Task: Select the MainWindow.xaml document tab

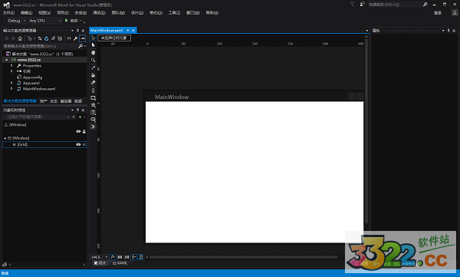Action: pyautogui.click(x=107, y=30)
